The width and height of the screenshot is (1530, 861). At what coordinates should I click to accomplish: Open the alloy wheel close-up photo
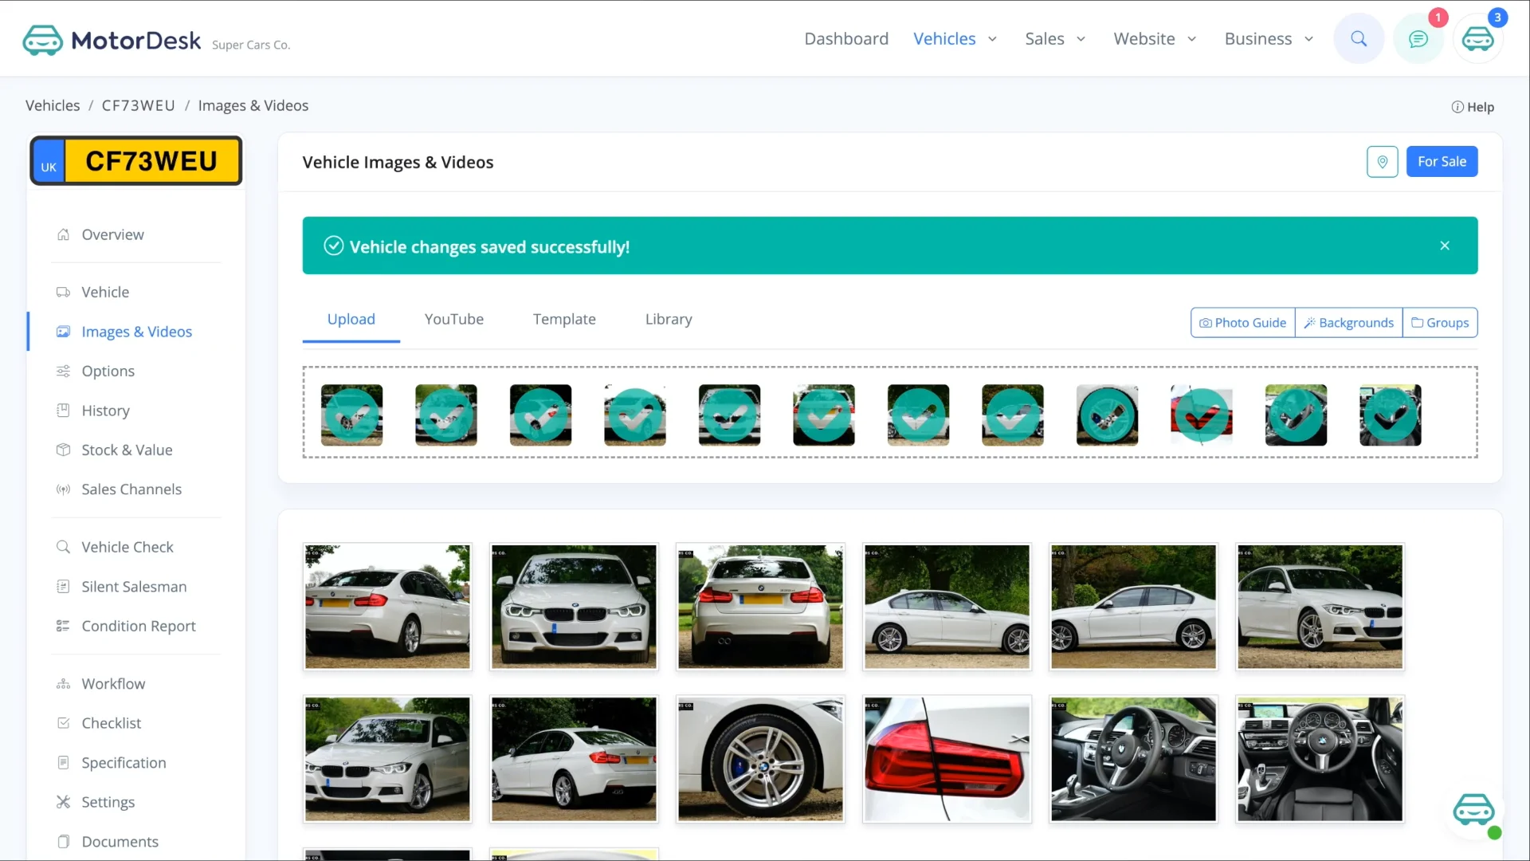tap(760, 759)
